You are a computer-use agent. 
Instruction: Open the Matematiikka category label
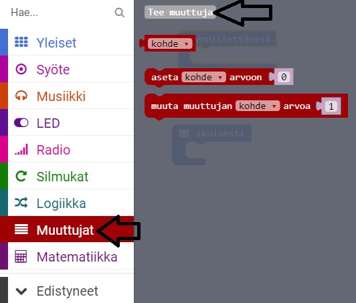point(77,257)
